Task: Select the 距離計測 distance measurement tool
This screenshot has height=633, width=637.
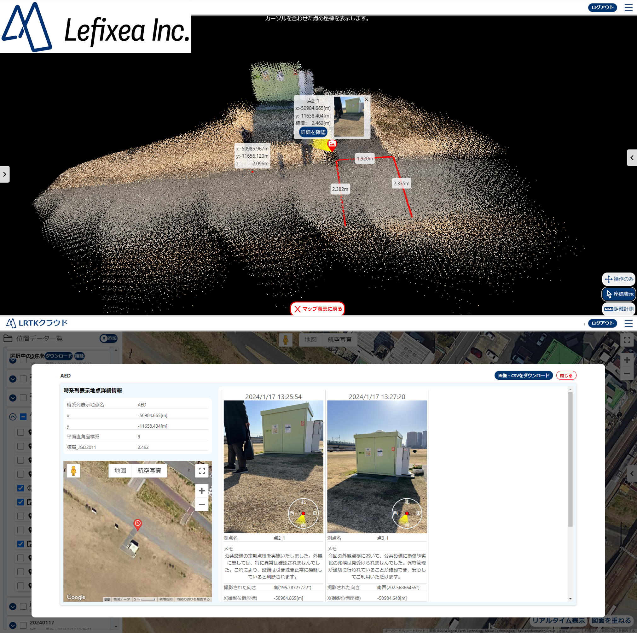Action: click(618, 309)
